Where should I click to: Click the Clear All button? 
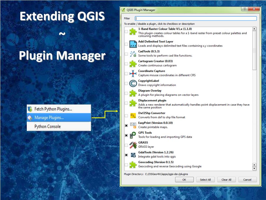point(226,180)
